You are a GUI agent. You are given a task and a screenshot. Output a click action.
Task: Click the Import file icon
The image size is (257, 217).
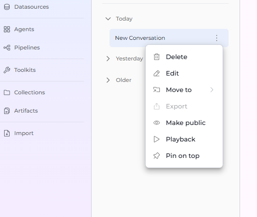7,133
